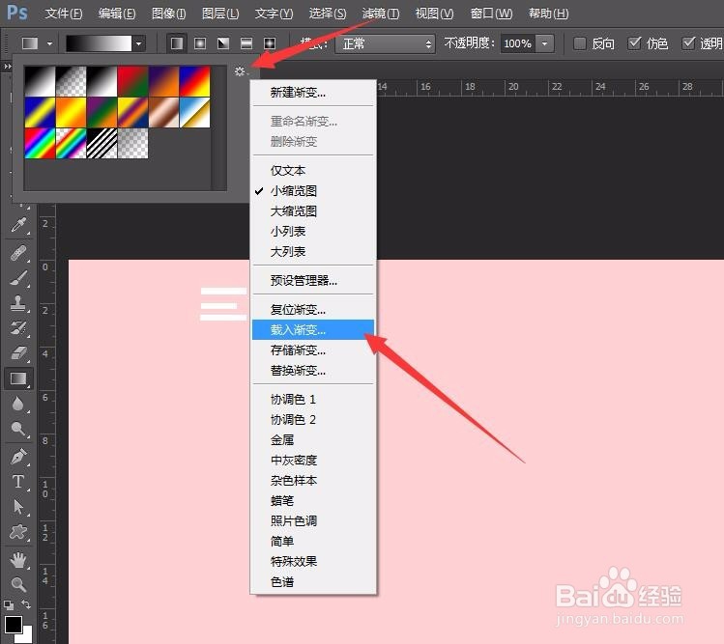Select the Horizontal Type tool
Image resolution: width=724 pixels, height=644 pixels.
click(x=18, y=482)
